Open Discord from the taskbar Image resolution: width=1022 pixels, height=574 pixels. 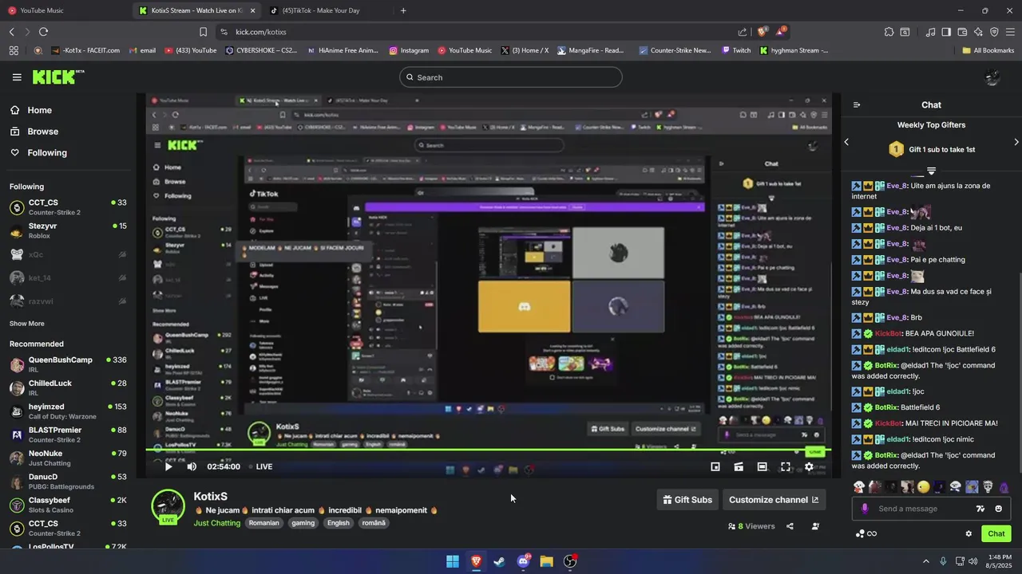pos(523,561)
